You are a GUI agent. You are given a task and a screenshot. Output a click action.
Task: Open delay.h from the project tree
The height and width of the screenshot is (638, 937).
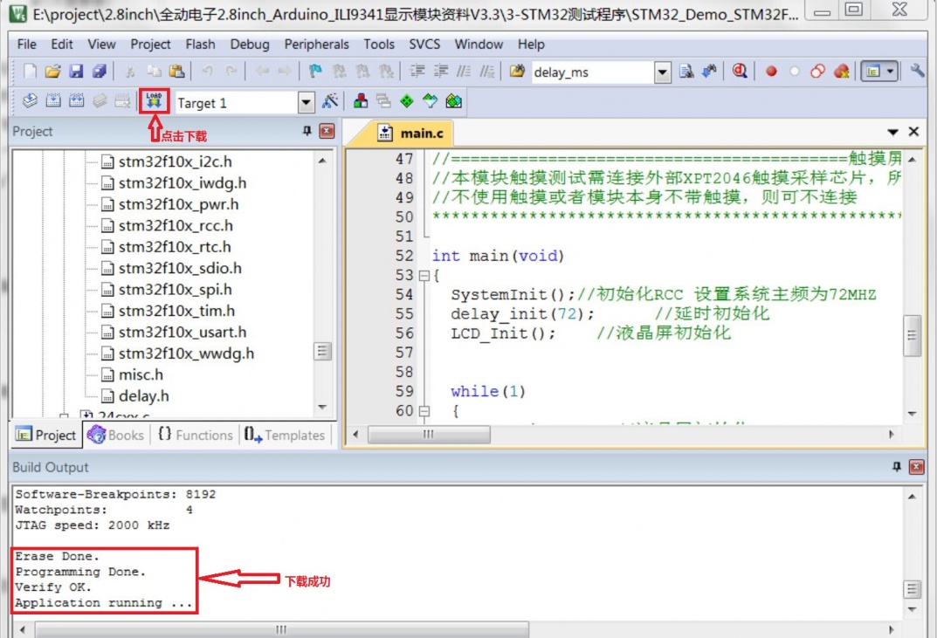coord(143,395)
